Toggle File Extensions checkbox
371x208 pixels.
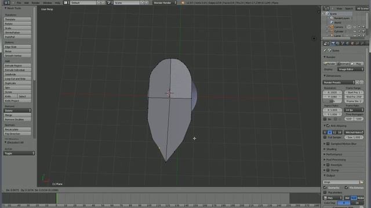346,187
